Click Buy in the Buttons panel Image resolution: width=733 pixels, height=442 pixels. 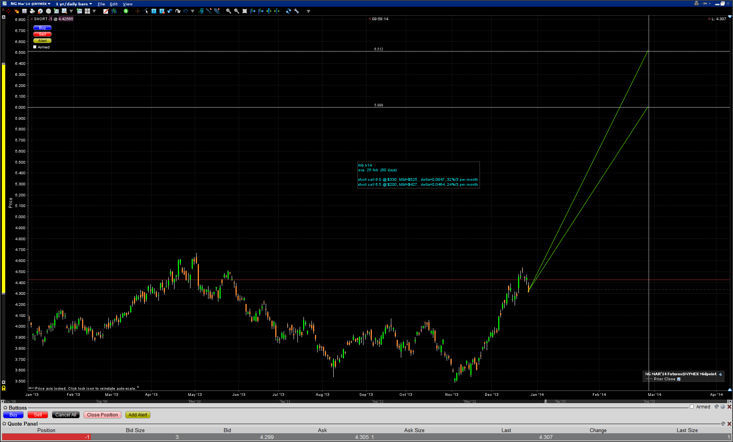tap(13, 415)
